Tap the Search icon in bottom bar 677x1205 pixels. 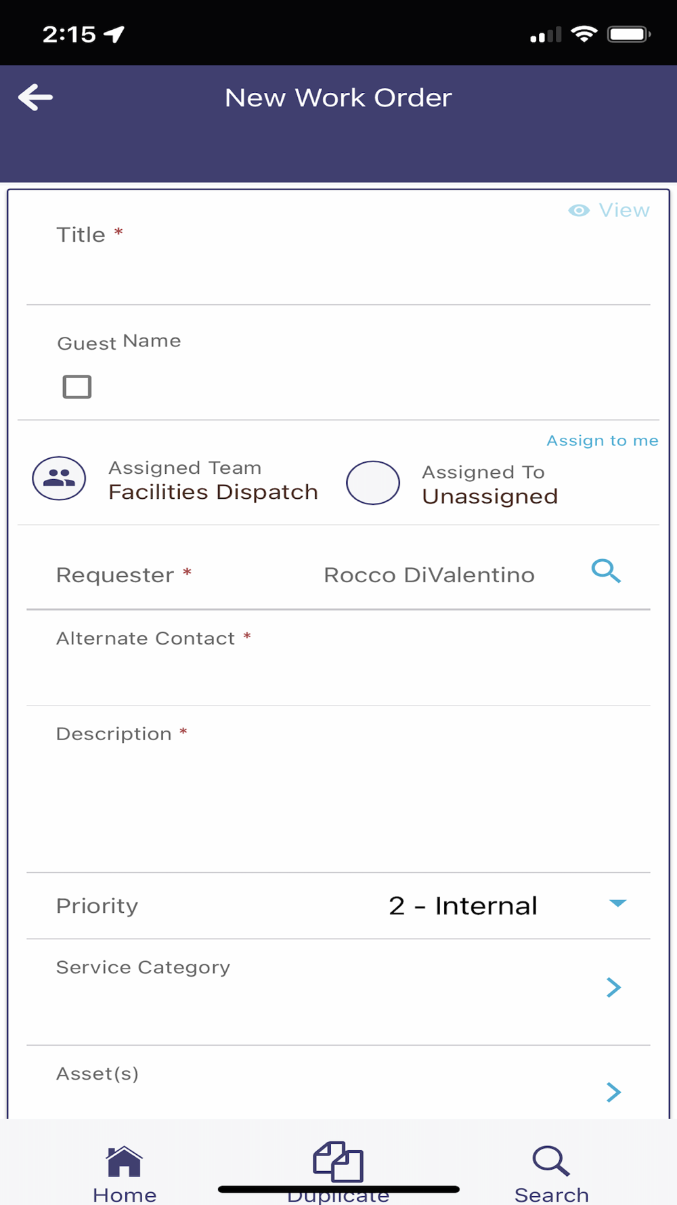[551, 1162]
